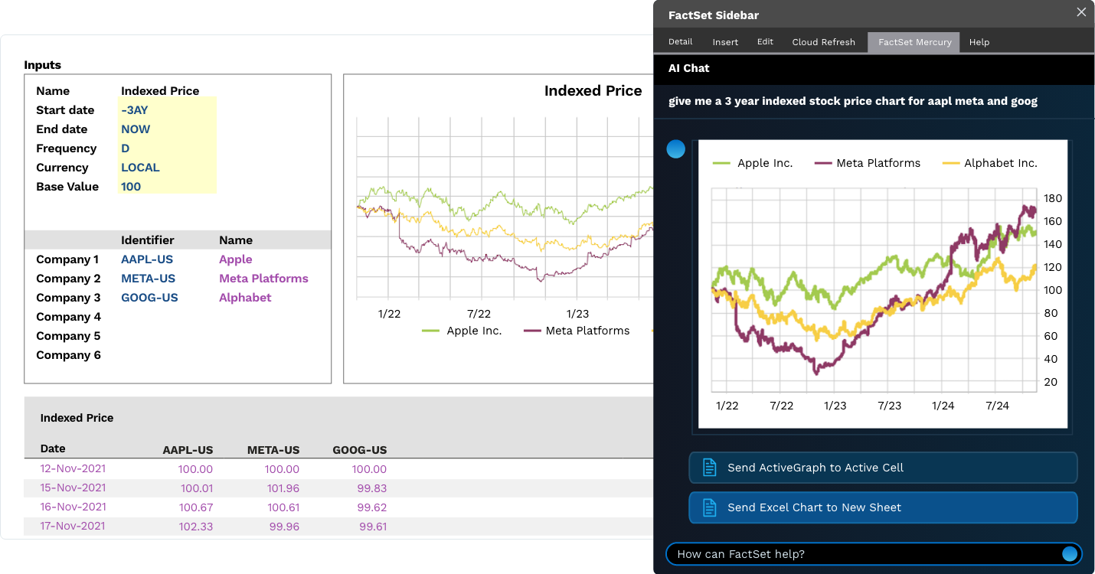Viewport: 1095px width, 574px height.
Task: Open the Insert menu
Action: 725,42
